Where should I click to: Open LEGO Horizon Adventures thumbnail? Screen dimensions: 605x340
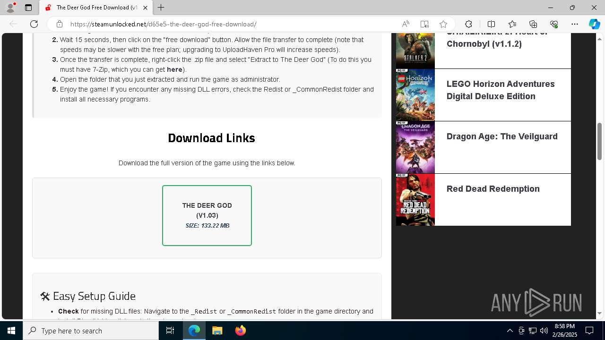pyautogui.click(x=415, y=95)
